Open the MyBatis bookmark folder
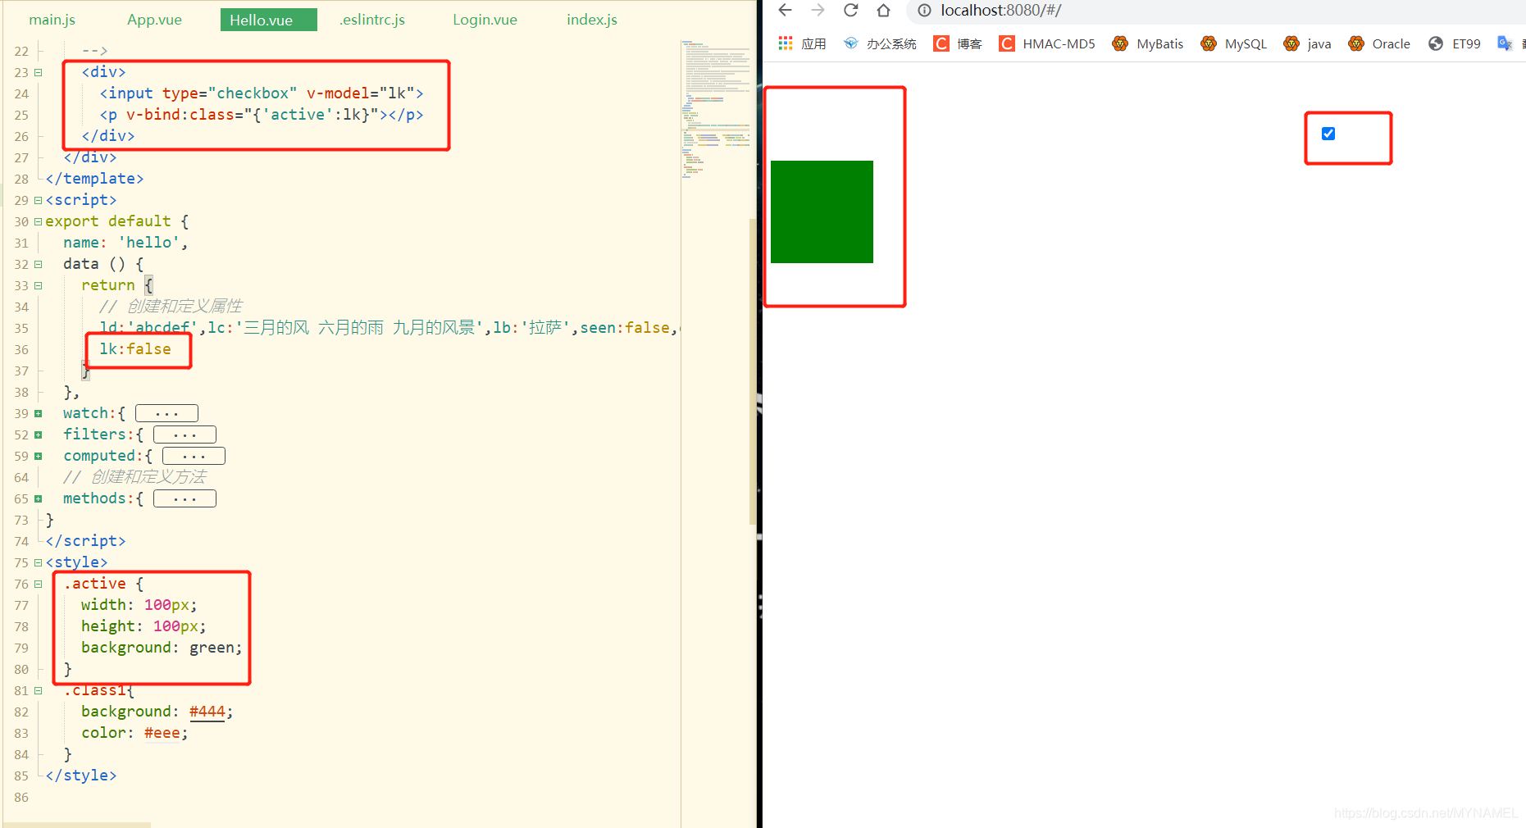Image resolution: width=1526 pixels, height=828 pixels. 1148,43
